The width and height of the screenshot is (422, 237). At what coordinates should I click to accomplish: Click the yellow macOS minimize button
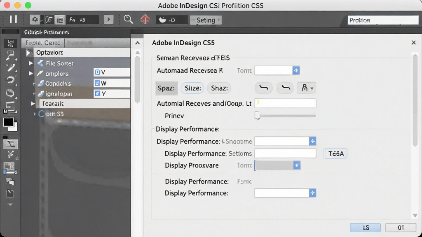coord(17,5)
